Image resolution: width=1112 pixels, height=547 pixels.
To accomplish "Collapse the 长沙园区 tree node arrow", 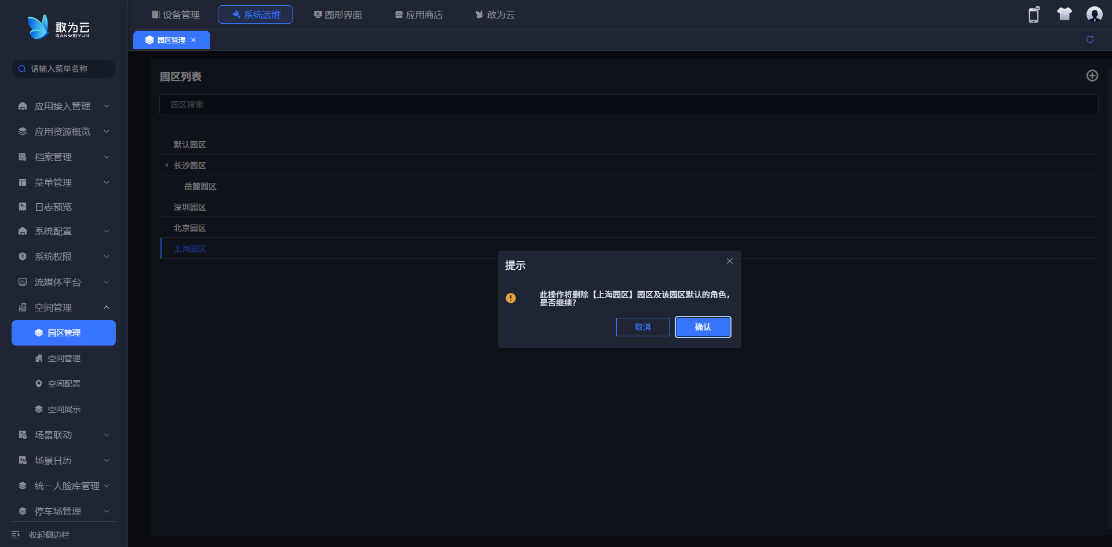I will click(x=167, y=166).
